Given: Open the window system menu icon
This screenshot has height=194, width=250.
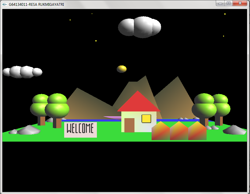Looking at the screenshot, I should 5,5.
